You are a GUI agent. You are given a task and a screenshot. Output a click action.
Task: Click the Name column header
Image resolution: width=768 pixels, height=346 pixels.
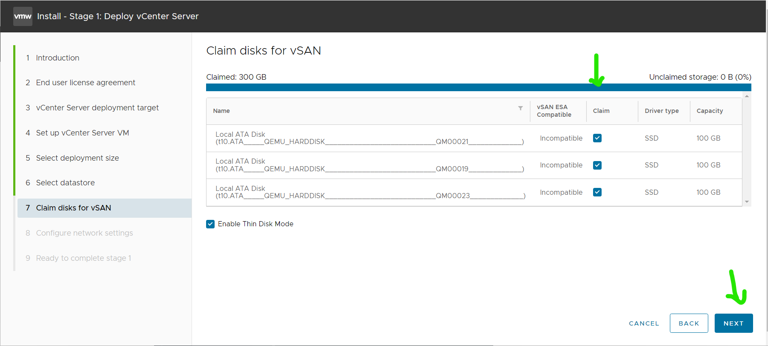[x=221, y=111]
